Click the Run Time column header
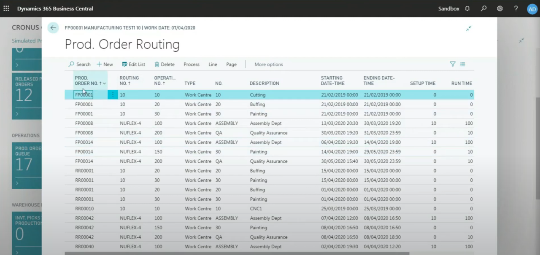The width and height of the screenshot is (540, 255). coord(462,83)
